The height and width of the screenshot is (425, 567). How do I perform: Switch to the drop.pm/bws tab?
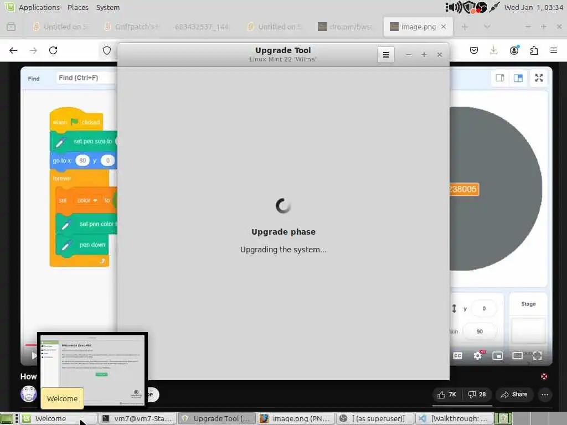coord(346,27)
